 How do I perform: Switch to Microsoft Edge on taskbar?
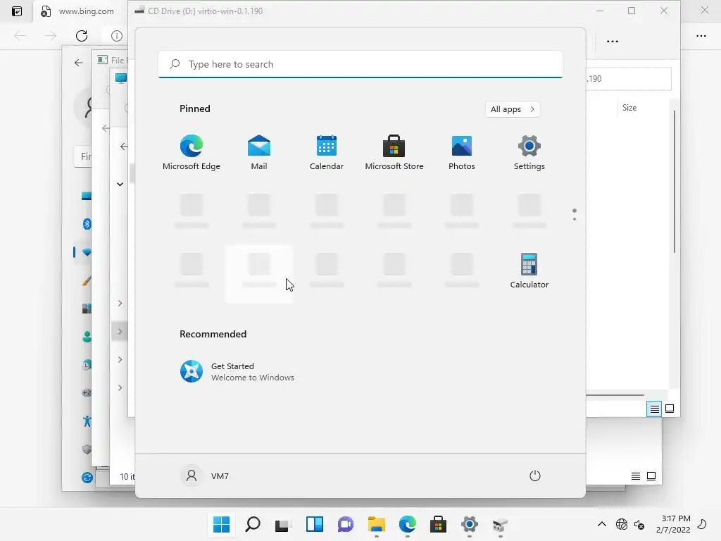coord(408,524)
